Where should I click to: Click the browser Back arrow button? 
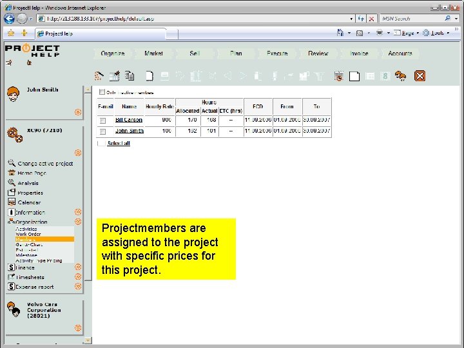[9, 19]
